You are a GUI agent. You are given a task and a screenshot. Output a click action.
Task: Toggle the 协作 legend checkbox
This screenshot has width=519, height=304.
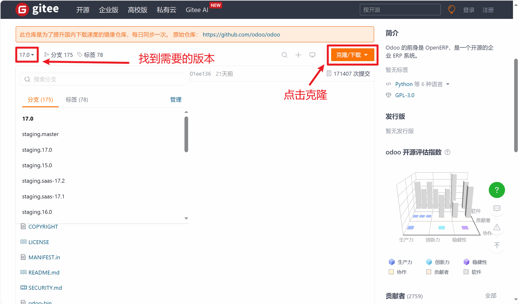391,272
